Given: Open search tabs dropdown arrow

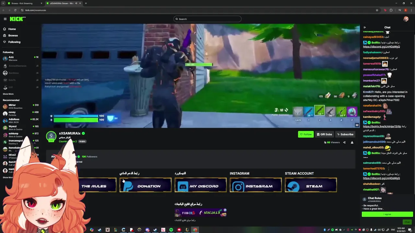Looking at the screenshot, I should tap(3, 3).
